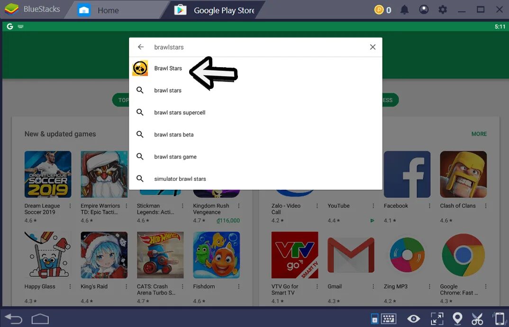509x327 pixels.
Task: Open options menu for Zalo - Video Call
Action: point(317,206)
